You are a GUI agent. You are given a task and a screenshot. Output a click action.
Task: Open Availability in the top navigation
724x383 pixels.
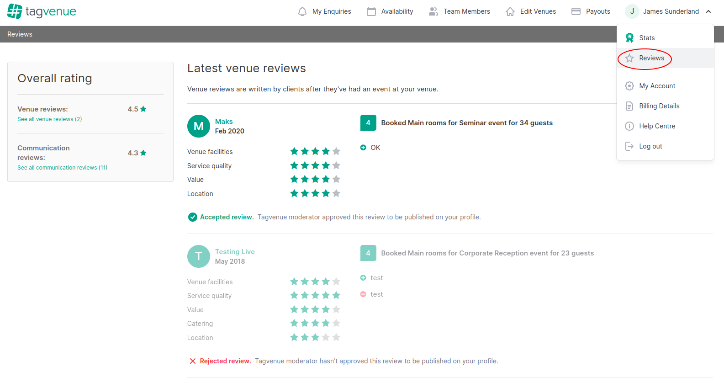(390, 11)
